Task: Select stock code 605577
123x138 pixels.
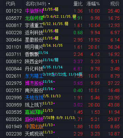Action: pos(14,18)
